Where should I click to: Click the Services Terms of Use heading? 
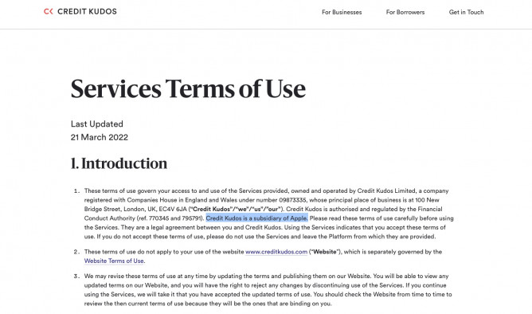click(188, 89)
